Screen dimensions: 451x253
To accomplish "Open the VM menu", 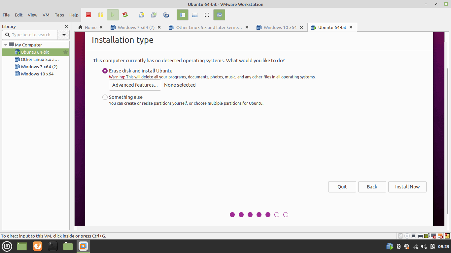I will [46, 15].
